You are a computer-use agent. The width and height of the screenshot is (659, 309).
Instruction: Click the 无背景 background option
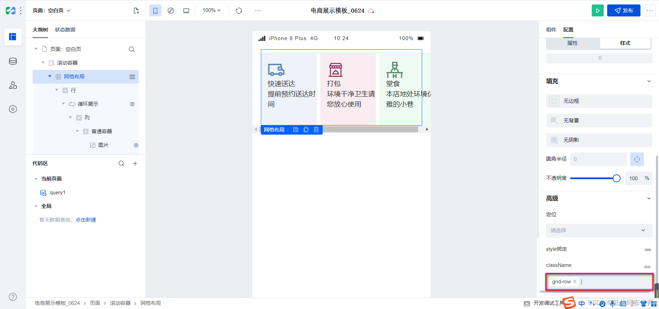tap(599, 121)
